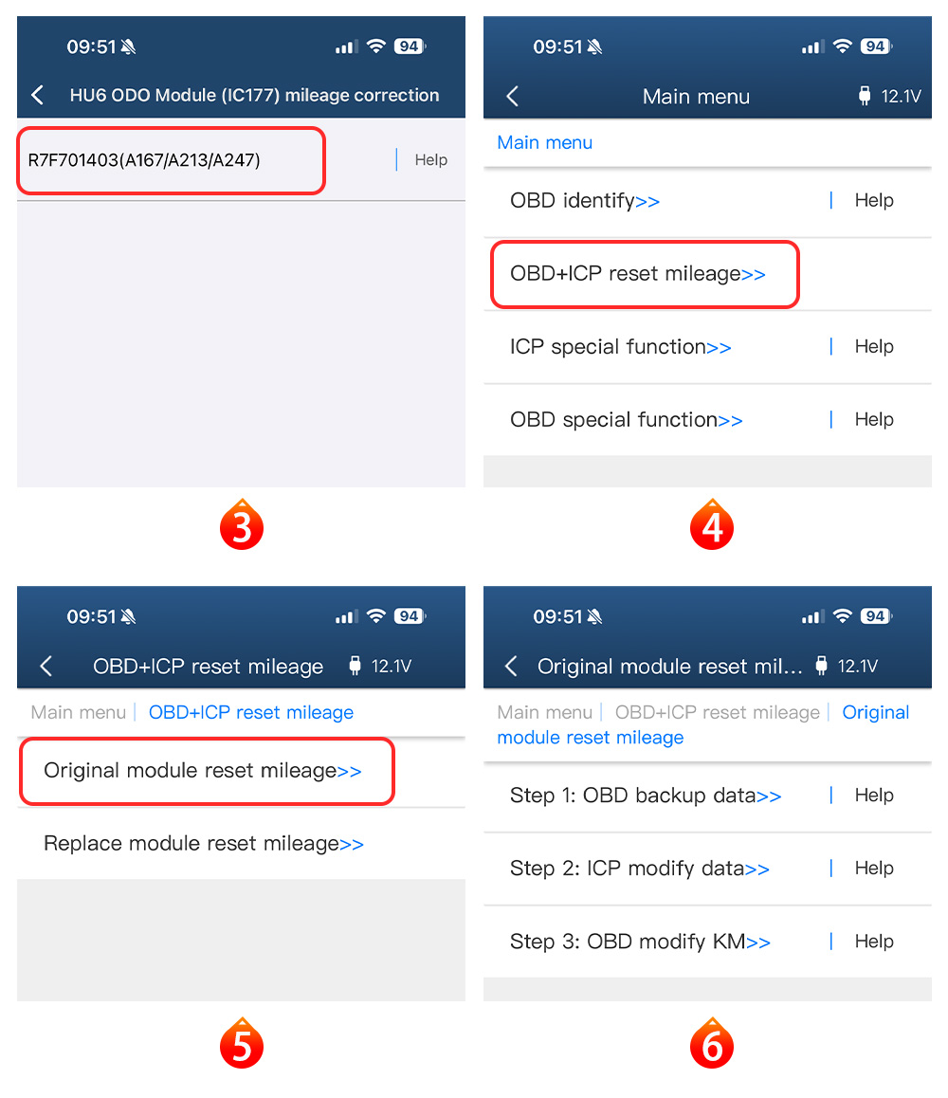Tap back arrow on Original module reset screen
948x1098 pixels.
click(x=511, y=666)
